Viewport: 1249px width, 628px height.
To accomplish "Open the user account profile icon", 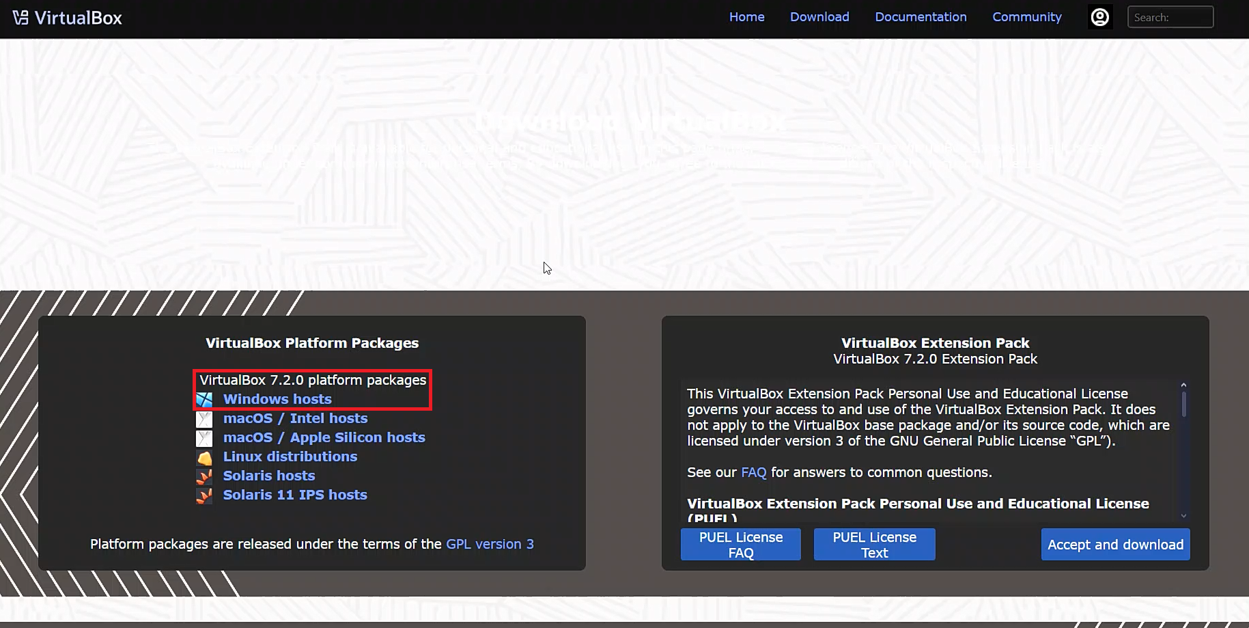I will pos(1099,17).
